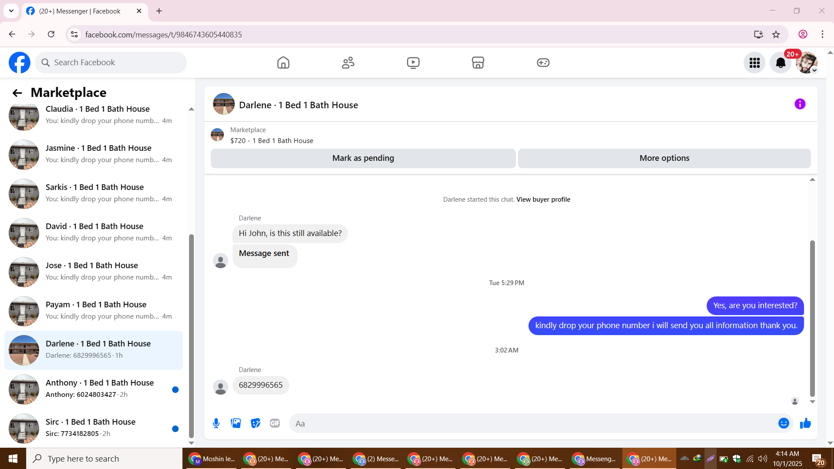Open the taskbar Wi-Fi network icon
The height and width of the screenshot is (469, 834).
pos(750,459)
